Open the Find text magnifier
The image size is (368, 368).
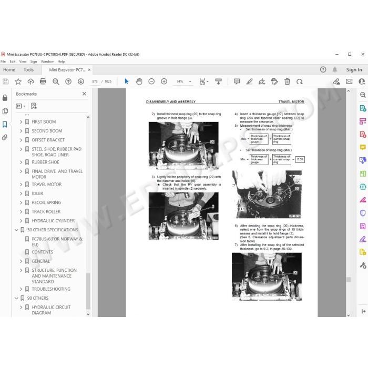[56, 81]
